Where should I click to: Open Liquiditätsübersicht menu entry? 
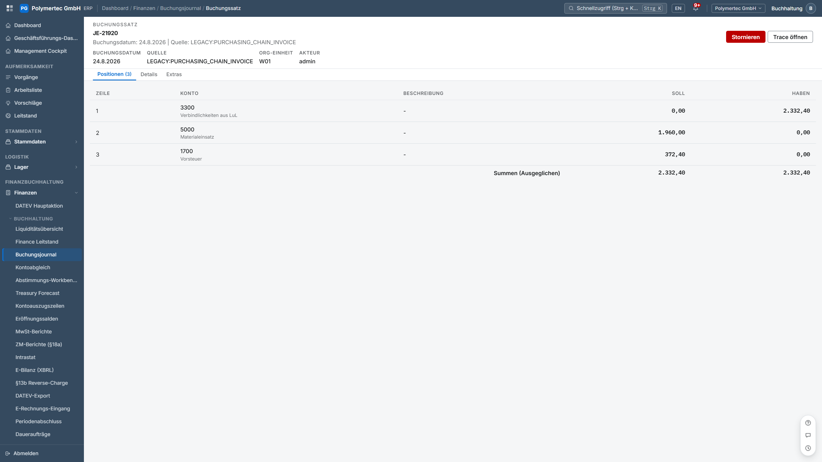(x=42, y=229)
